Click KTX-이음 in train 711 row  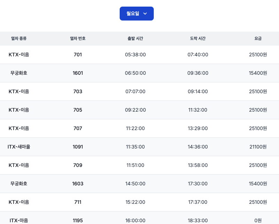[19, 202]
